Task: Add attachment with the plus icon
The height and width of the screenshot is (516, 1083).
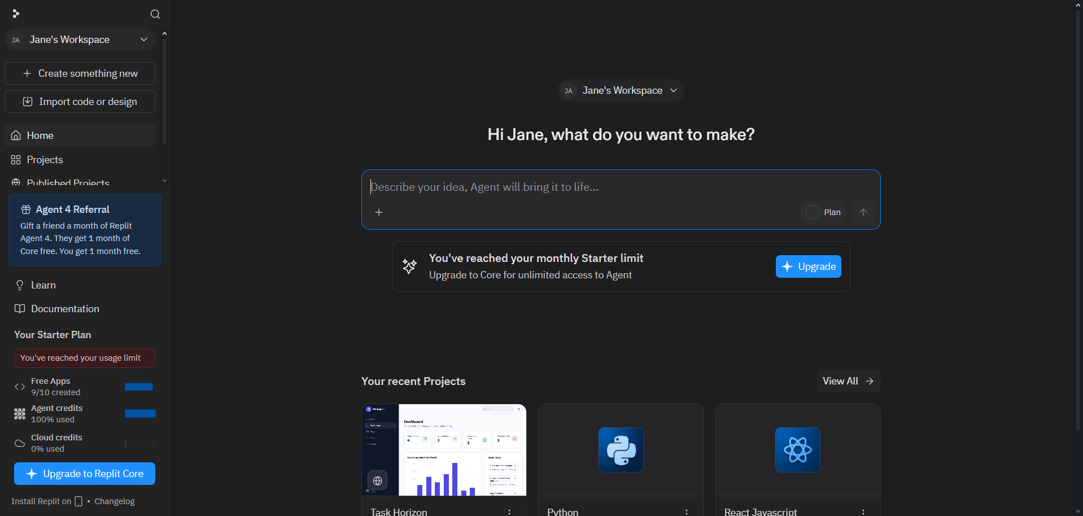Action: click(x=379, y=212)
